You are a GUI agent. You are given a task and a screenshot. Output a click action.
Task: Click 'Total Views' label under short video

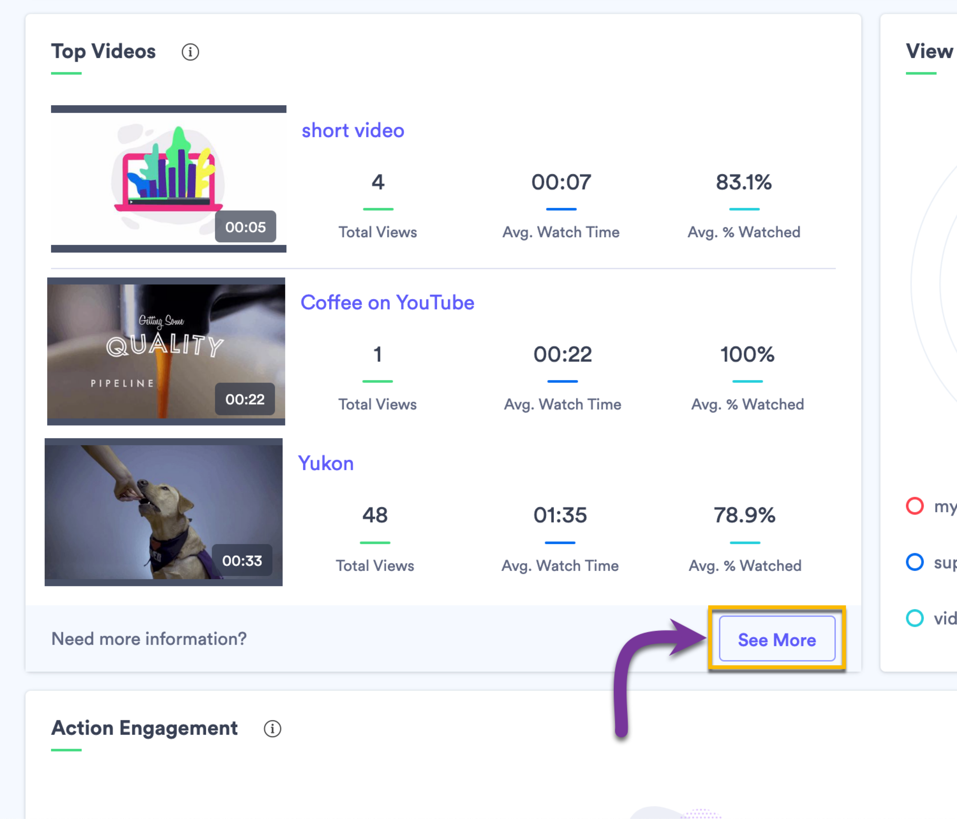378,232
